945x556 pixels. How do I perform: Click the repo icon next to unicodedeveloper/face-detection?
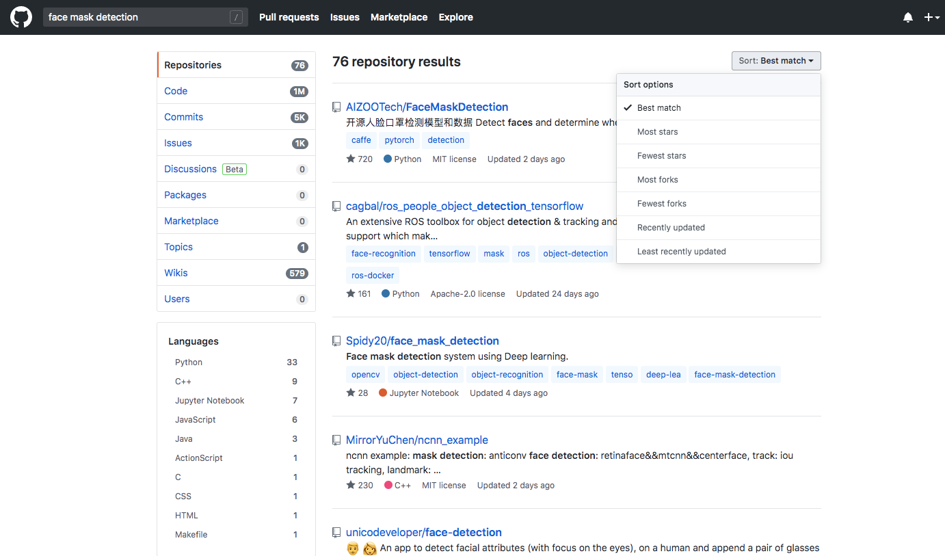[336, 532]
